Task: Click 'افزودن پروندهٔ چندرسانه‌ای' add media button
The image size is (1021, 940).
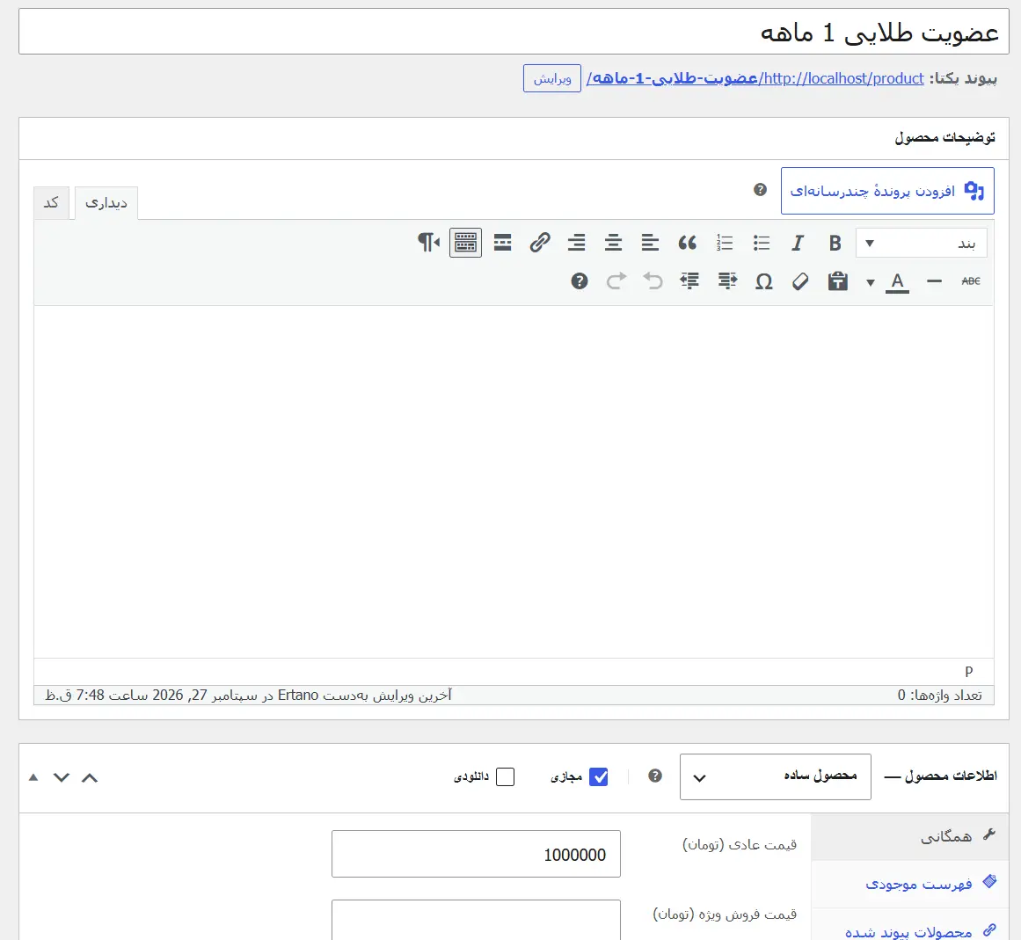Action: [887, 191]
